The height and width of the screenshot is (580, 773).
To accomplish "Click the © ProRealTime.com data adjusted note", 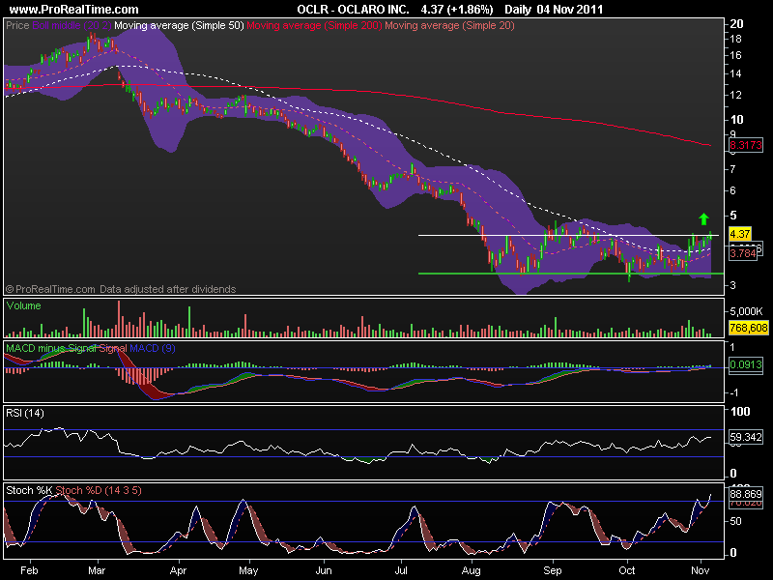I will click(121, 289).
